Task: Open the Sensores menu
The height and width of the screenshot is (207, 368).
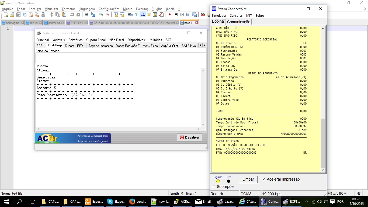Action: pyautogui.click(x=236, y=16)
